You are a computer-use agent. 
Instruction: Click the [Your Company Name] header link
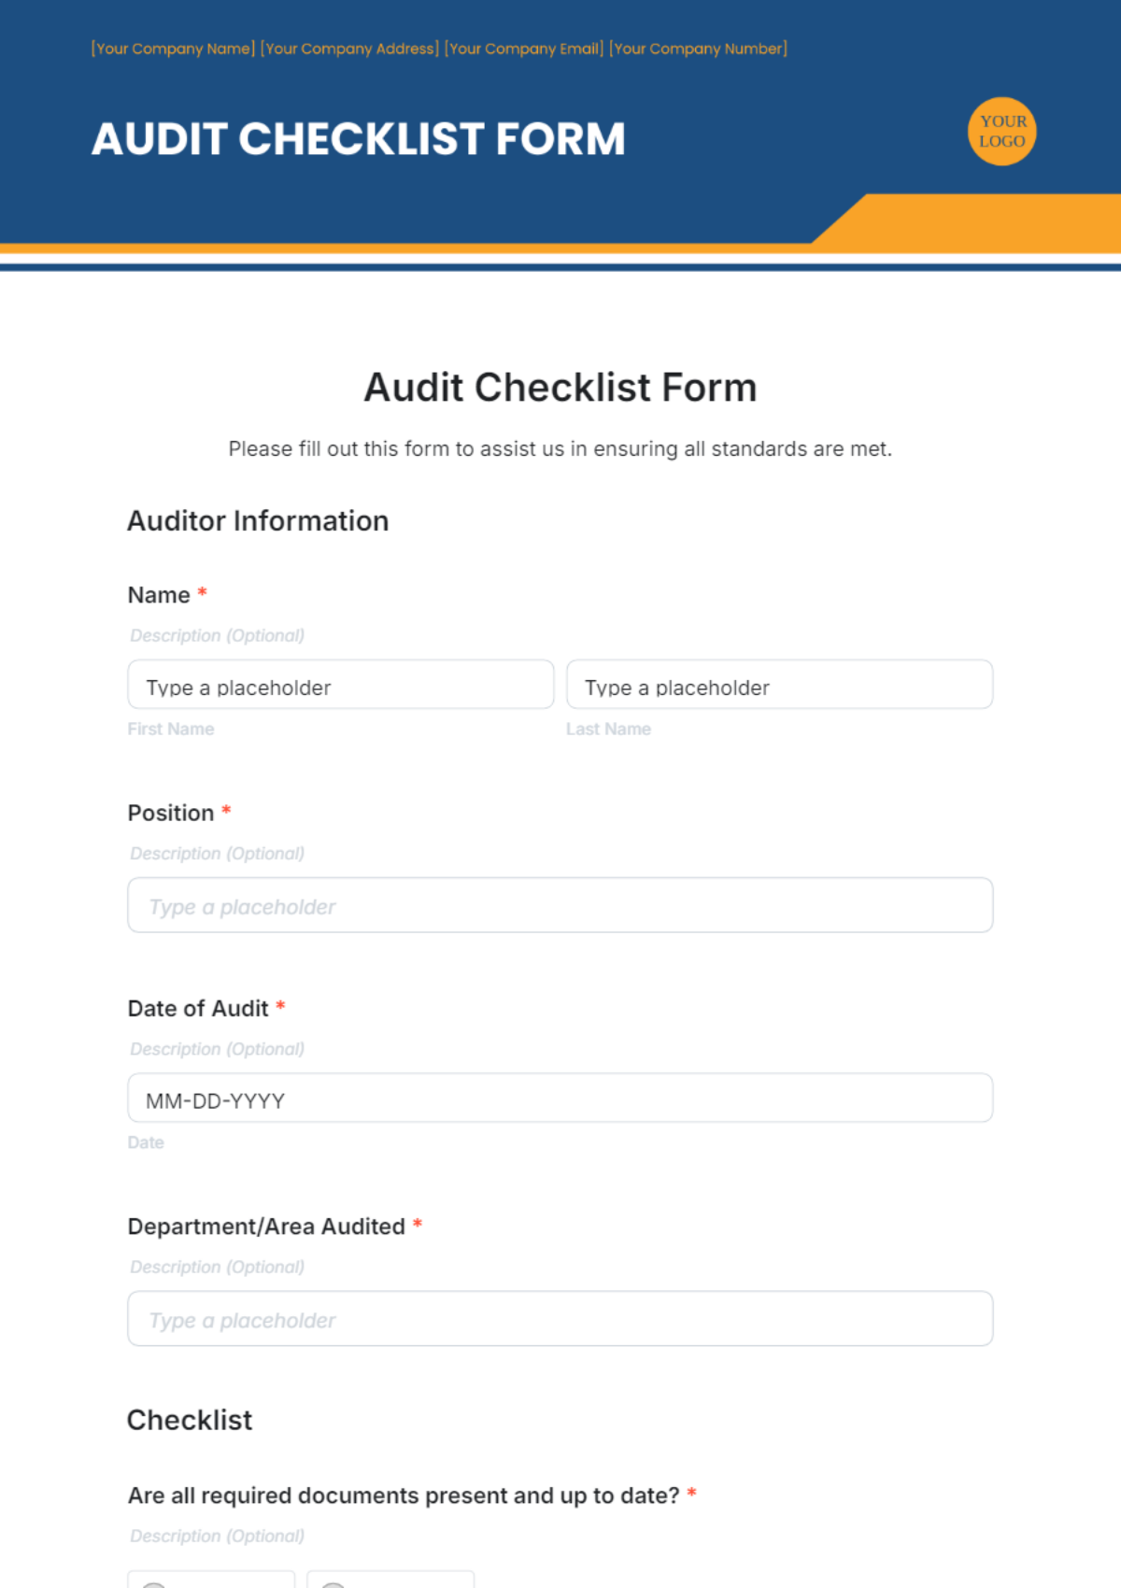(x=173, y=49)
